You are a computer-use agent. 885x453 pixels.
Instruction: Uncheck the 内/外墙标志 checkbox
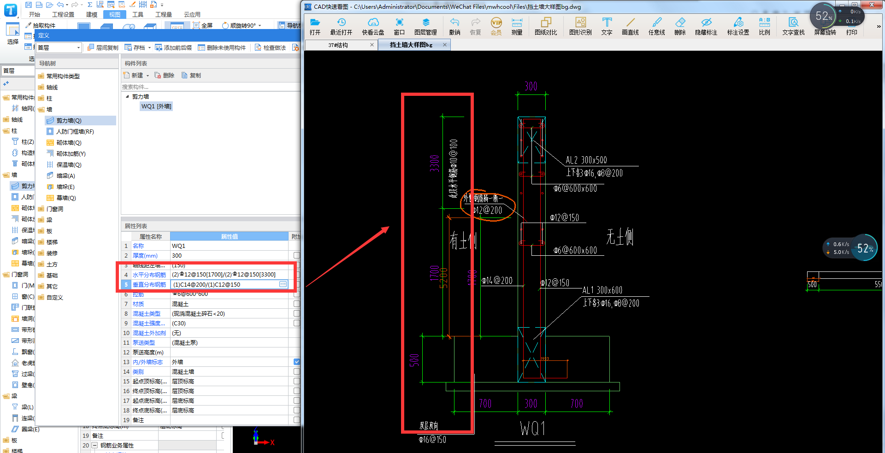click(296, 362)
